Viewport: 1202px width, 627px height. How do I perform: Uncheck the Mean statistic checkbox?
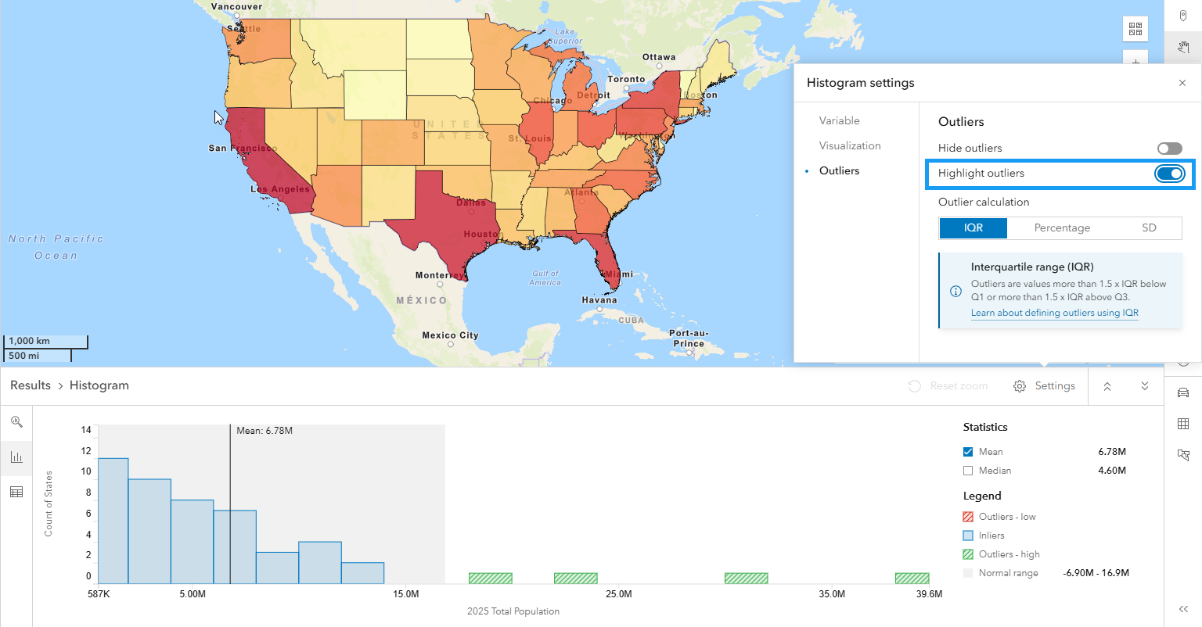(x=968, y=452)
